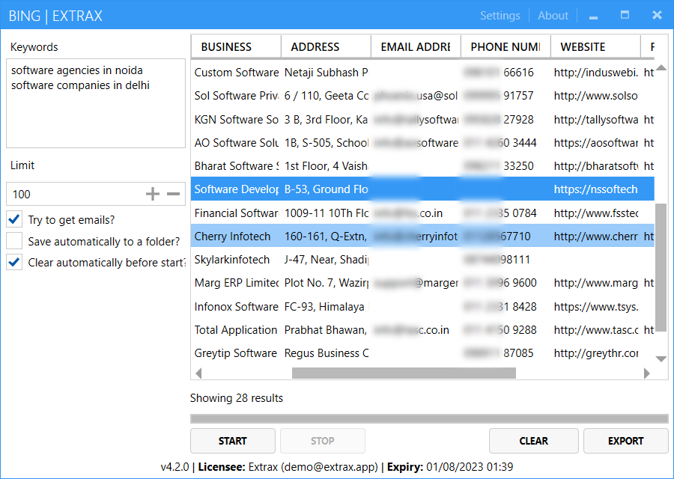Enable 'Save automatically to a folder?'

pyautogui.click(x=14, y=241)
